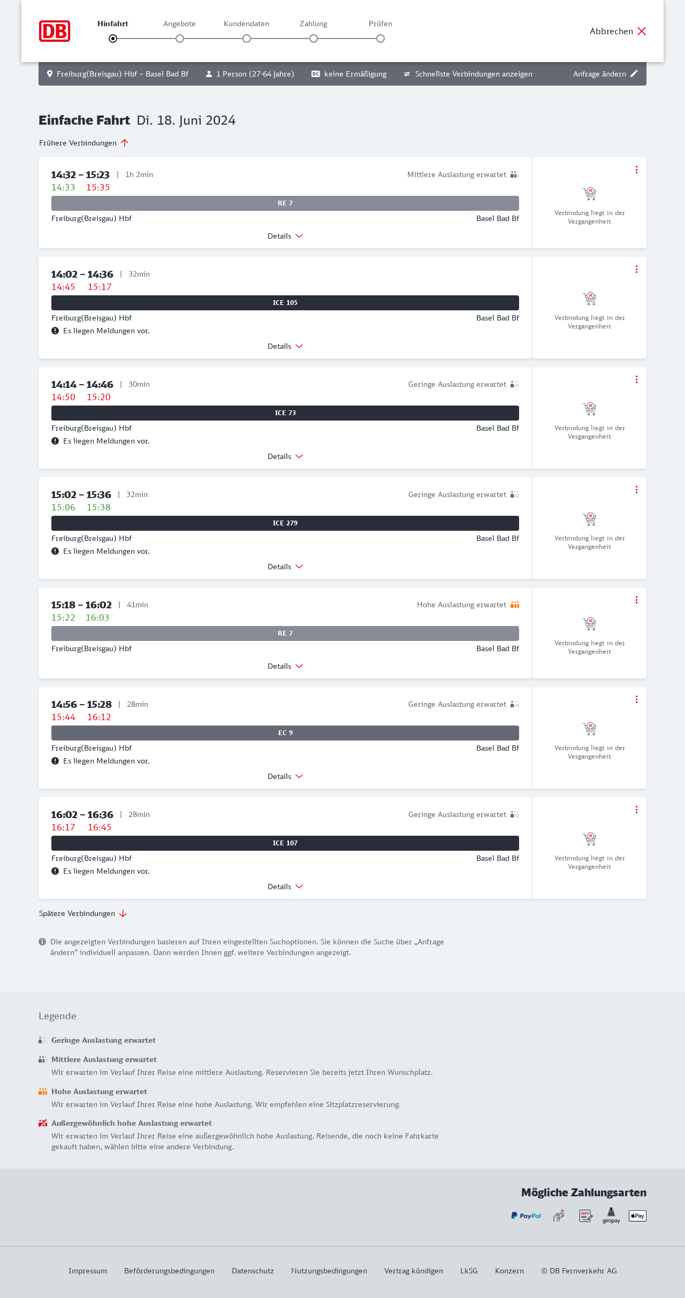The width and height of the screenshot is (685, 1298).
Task: Expand Details for ICE 107 connection
Action: [285, 887]
